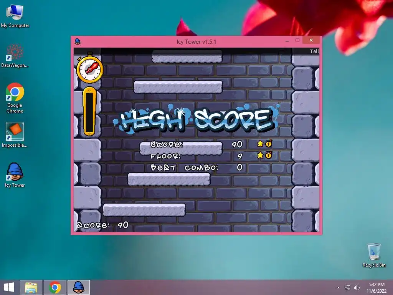Click the "Score:" label in results
This screenshot has height=295, width=393.
coord(167,144)
